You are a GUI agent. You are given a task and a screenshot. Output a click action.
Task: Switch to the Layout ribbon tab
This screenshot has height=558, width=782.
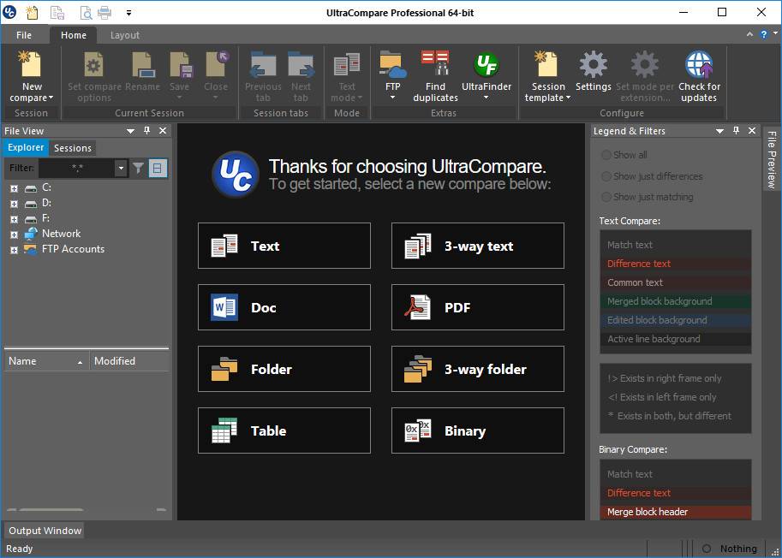(125, 35)
